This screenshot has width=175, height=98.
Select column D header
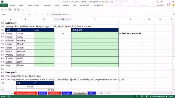pos(63,19)
